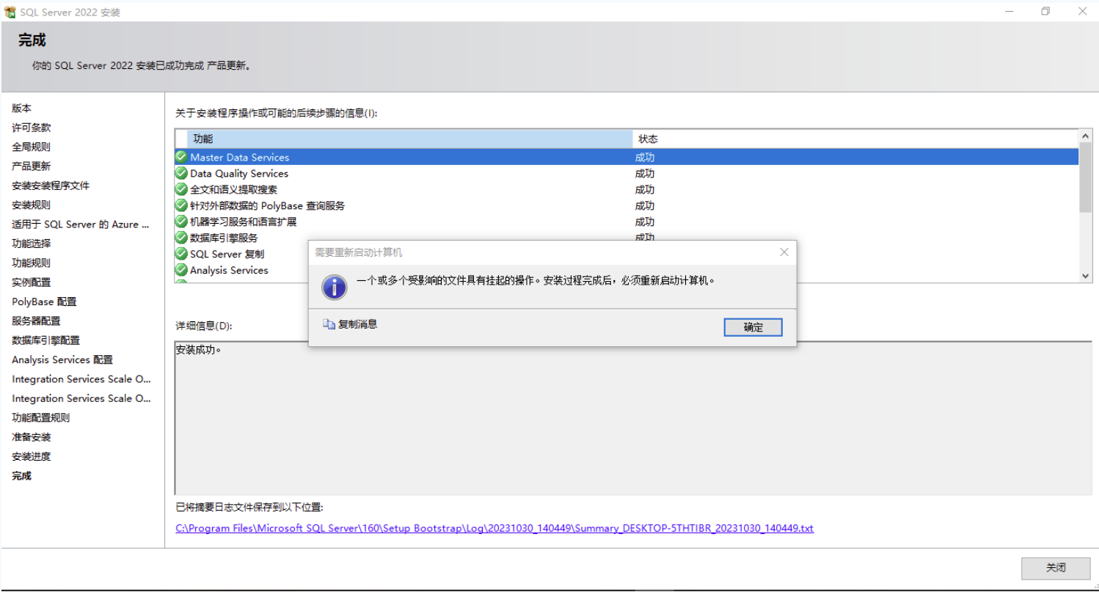Click 适用于 SQL Server 的 Azure sidebar step
The height and width of the screenshot is (592, 1099).
81,224
